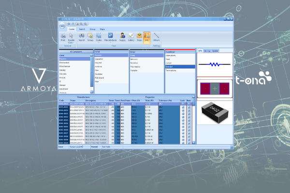
Task: Switch to the Group ribbon tab
Action: tap(92, 29)
